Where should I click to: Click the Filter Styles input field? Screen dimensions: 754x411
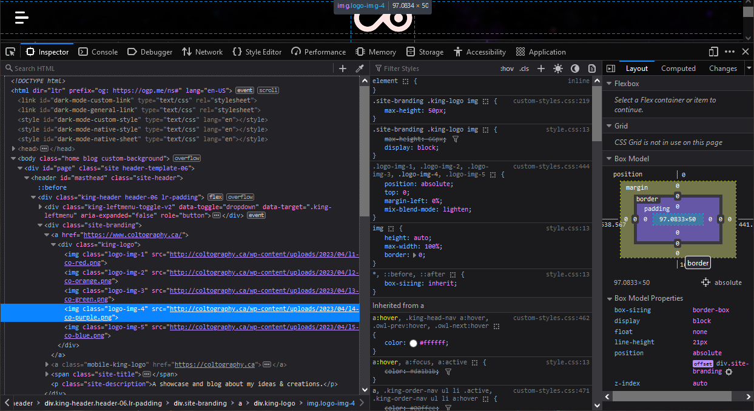tap(434, 68)
